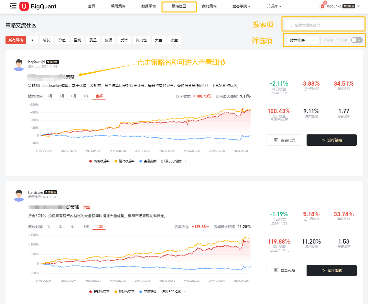
Task: Filter by 成长 style
Action: (47, 40)
